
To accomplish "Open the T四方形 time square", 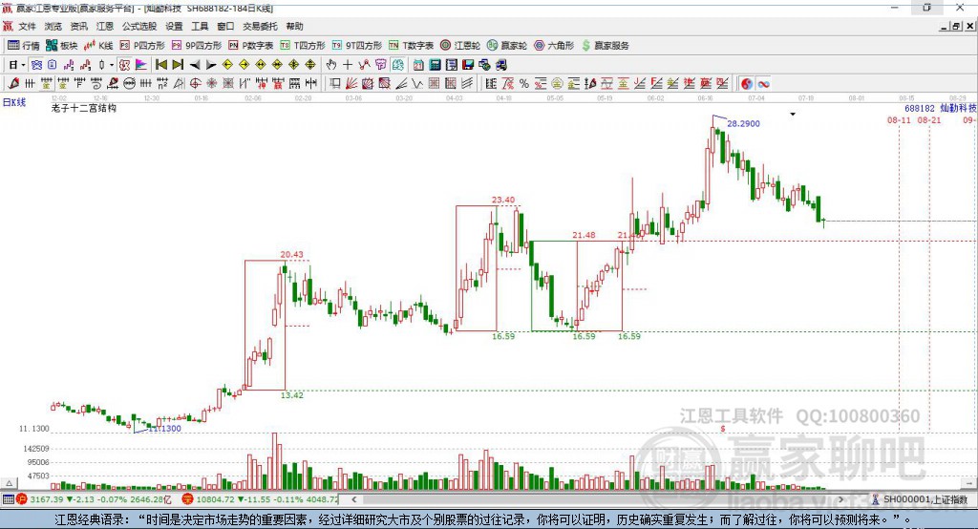I will coord(303,46).
